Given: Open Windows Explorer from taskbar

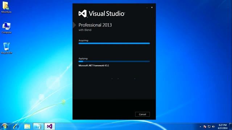Looking at the screenshot, I should pos(27,126).
